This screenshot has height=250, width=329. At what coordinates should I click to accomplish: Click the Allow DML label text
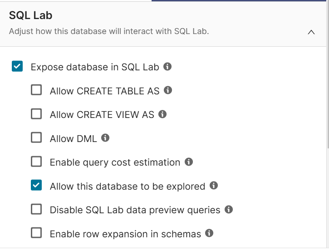(73, 138)
